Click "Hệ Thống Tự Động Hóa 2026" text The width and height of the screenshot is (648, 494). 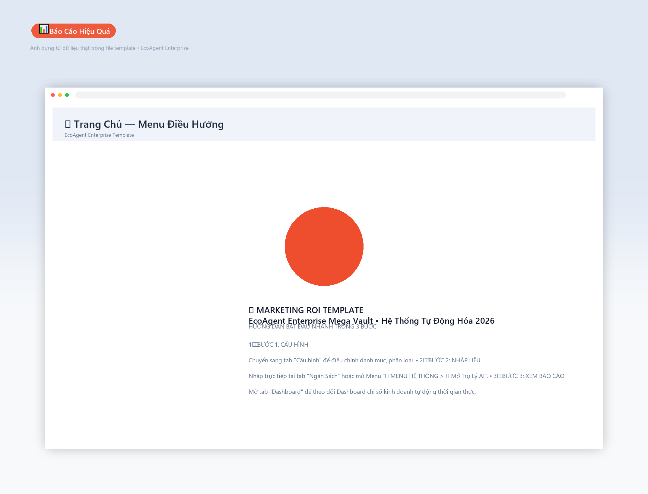tap(438, 321)
